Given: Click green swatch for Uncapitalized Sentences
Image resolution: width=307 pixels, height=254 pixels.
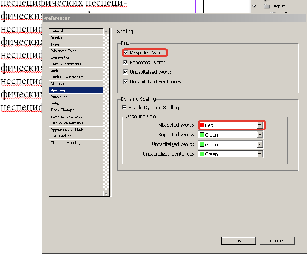Looking at the screenshot, I should pyautogui.click(x=202, y=154).
